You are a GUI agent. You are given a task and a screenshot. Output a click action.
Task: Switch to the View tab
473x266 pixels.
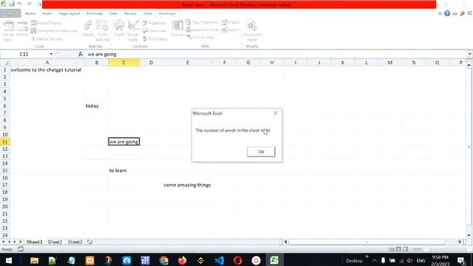(148, 13)
